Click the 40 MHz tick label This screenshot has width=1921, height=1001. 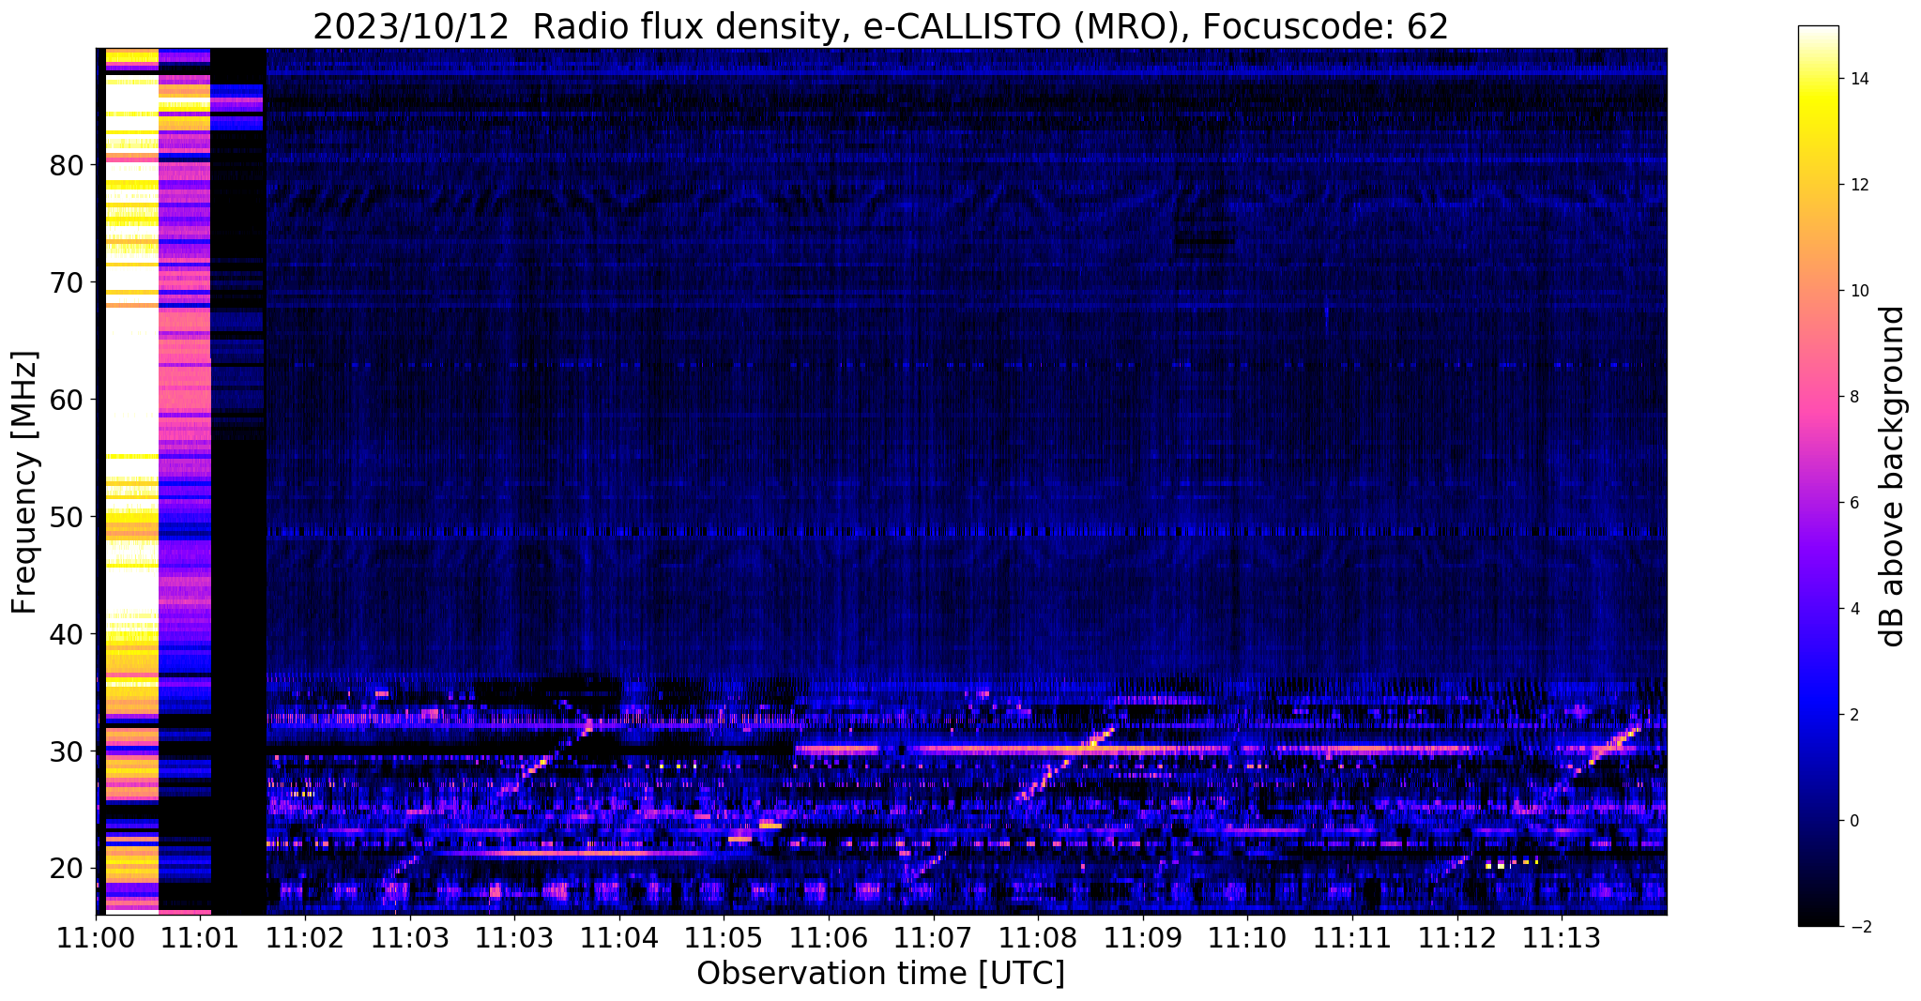coord(67,634)
